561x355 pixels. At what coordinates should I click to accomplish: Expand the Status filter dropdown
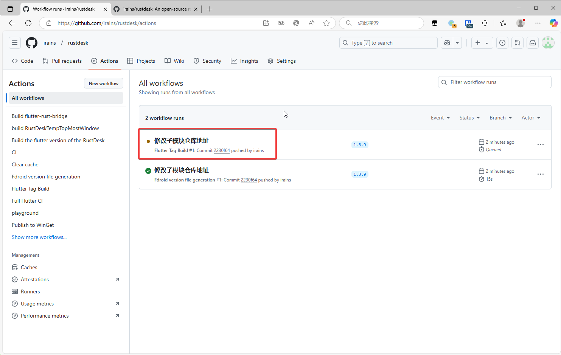(469, 118)
